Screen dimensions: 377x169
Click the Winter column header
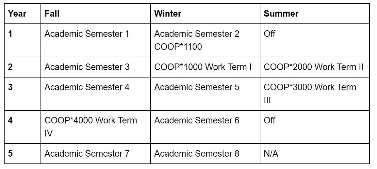tap(205, 14)
